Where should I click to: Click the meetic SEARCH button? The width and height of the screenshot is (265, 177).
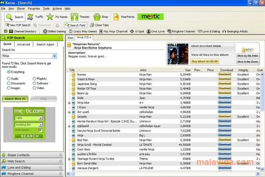[29, 136]
